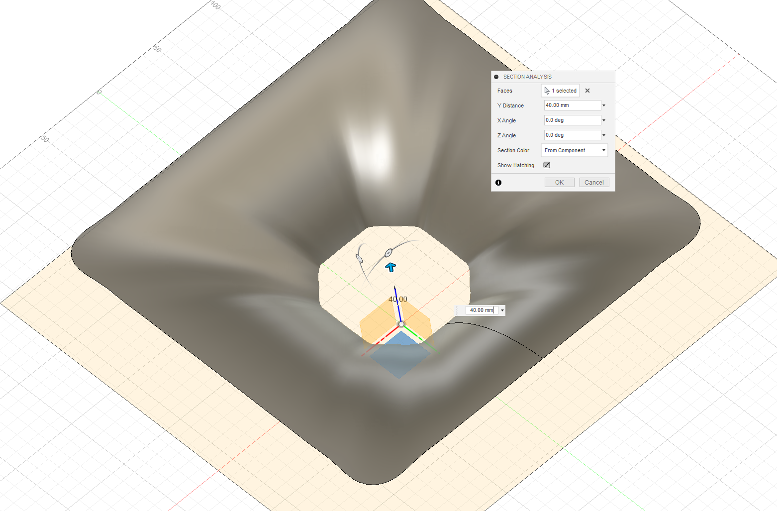The height and width of the screenshot is (511, 777).
Task: Open the floating 40.00 mm field dropdown
Action: coord(502,310)
